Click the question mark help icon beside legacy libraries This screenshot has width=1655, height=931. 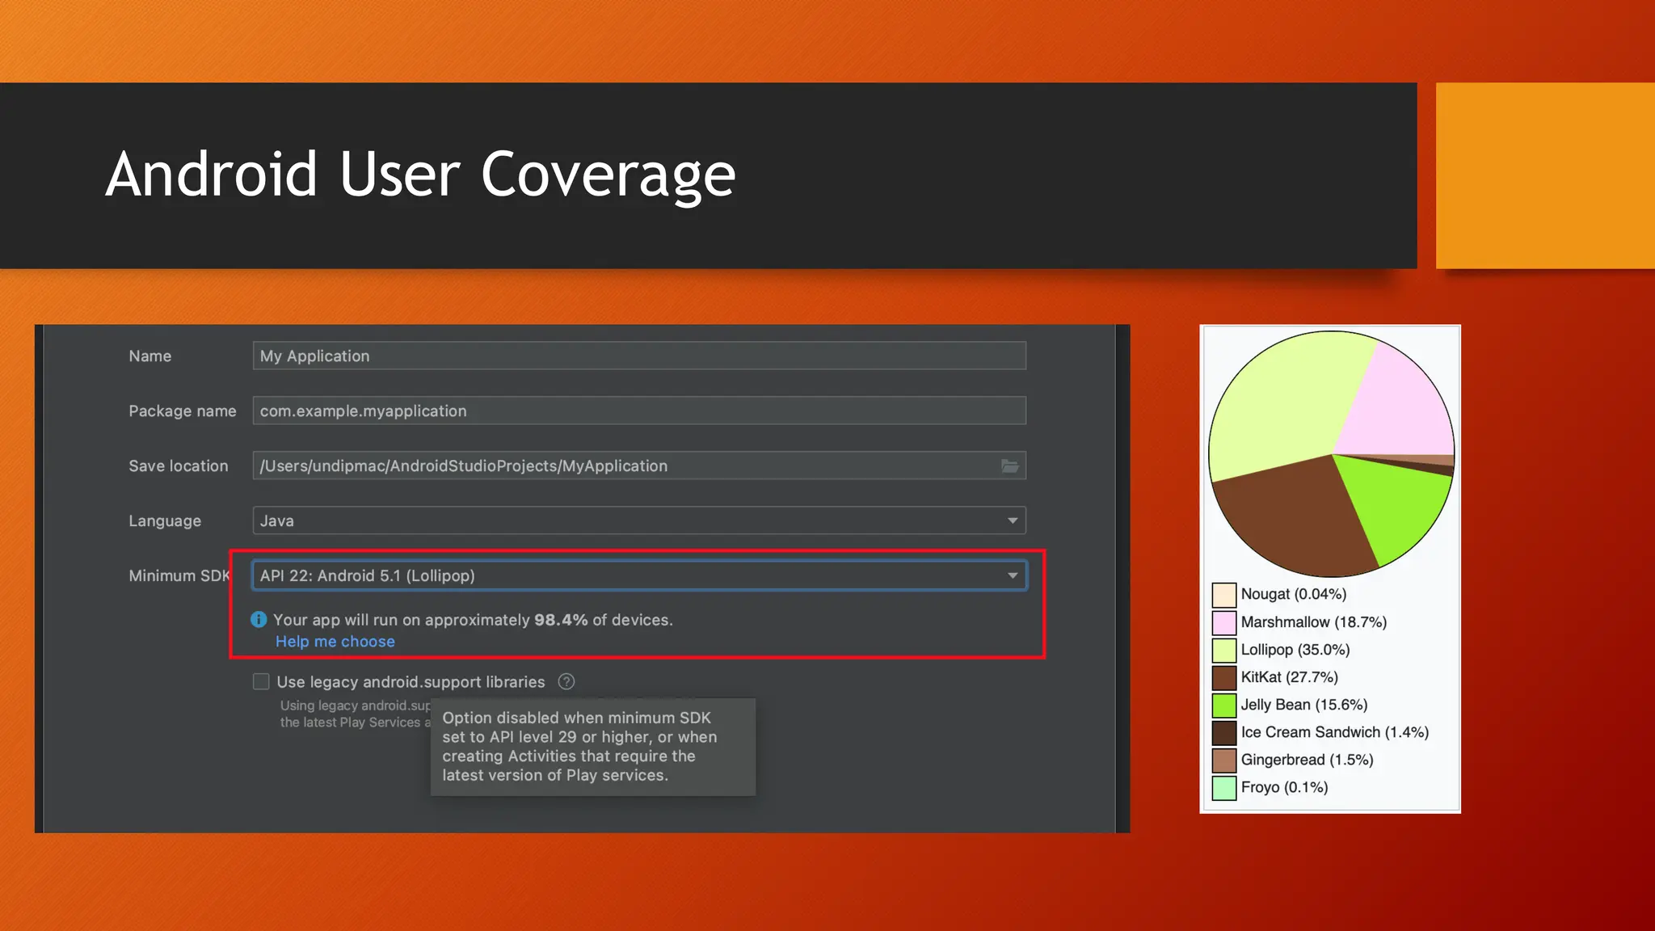(x=566, y=681)
